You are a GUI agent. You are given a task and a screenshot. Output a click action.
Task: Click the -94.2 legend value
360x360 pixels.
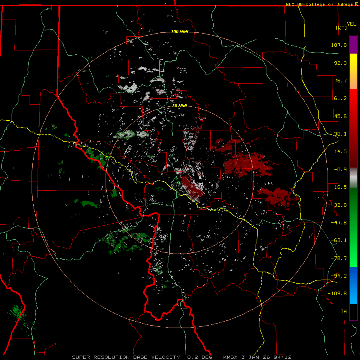[x=339, y=276]
